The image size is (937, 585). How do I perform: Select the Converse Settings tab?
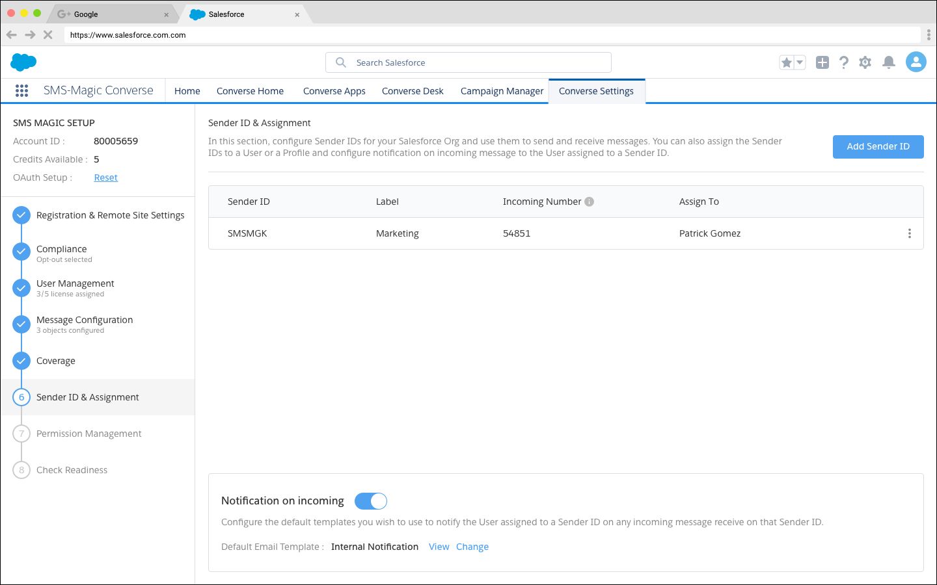[x=597, y=91]
